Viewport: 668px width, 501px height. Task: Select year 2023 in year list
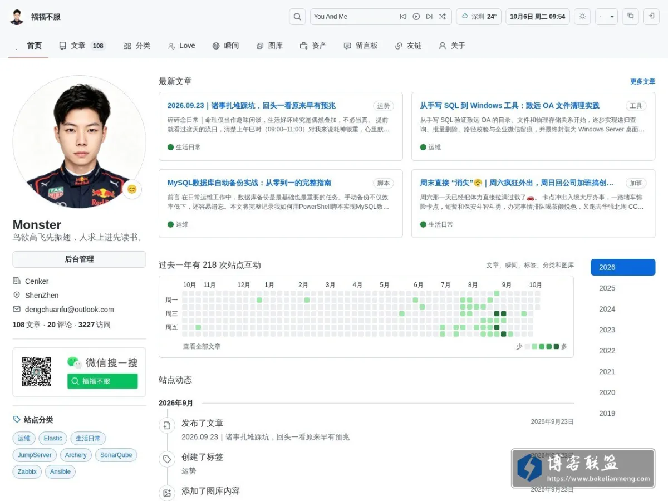pyautogui.click(x=623, y=330)
